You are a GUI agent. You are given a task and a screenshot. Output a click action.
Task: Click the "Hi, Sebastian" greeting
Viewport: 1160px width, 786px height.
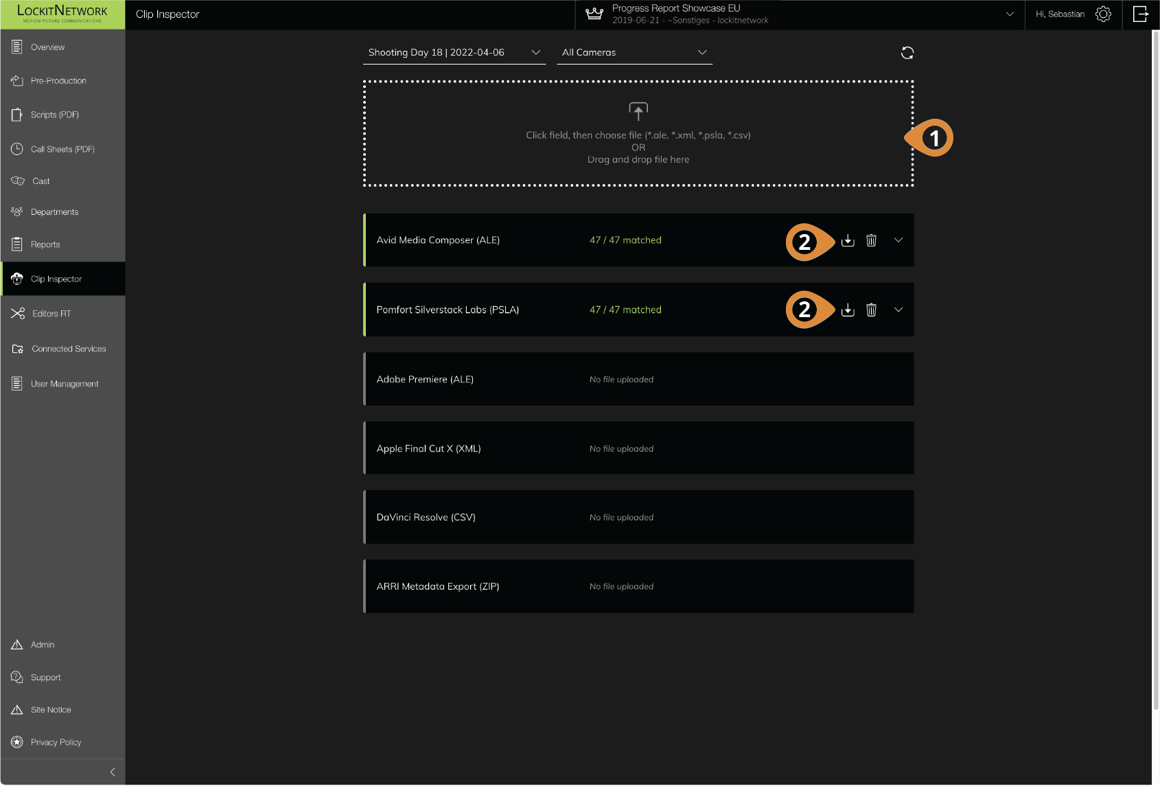click(1060, 14)
